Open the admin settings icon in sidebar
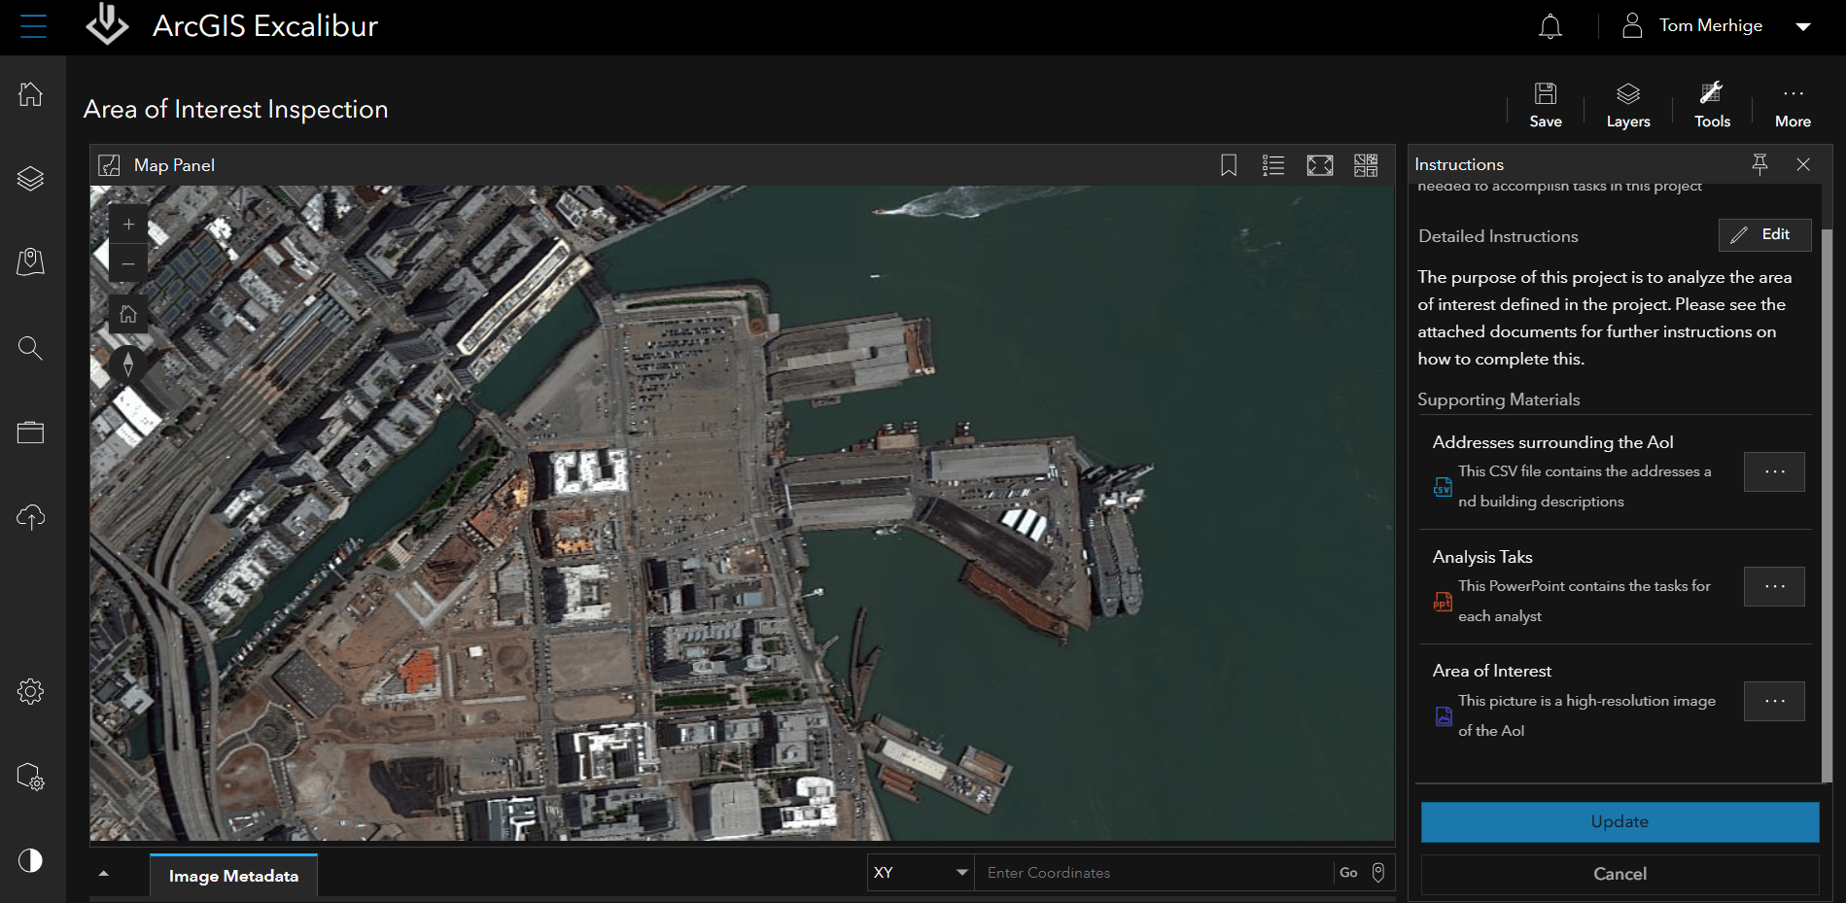The height and width of the screenshot is (903, 1846). [x=31, y=778]
